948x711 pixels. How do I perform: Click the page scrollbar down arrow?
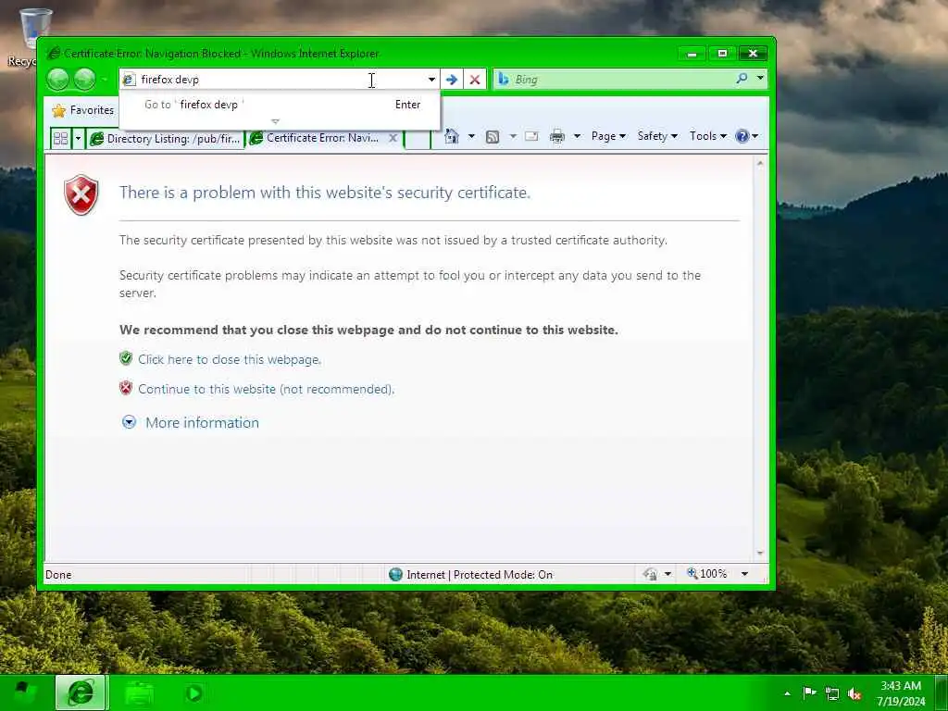(760, 554)
